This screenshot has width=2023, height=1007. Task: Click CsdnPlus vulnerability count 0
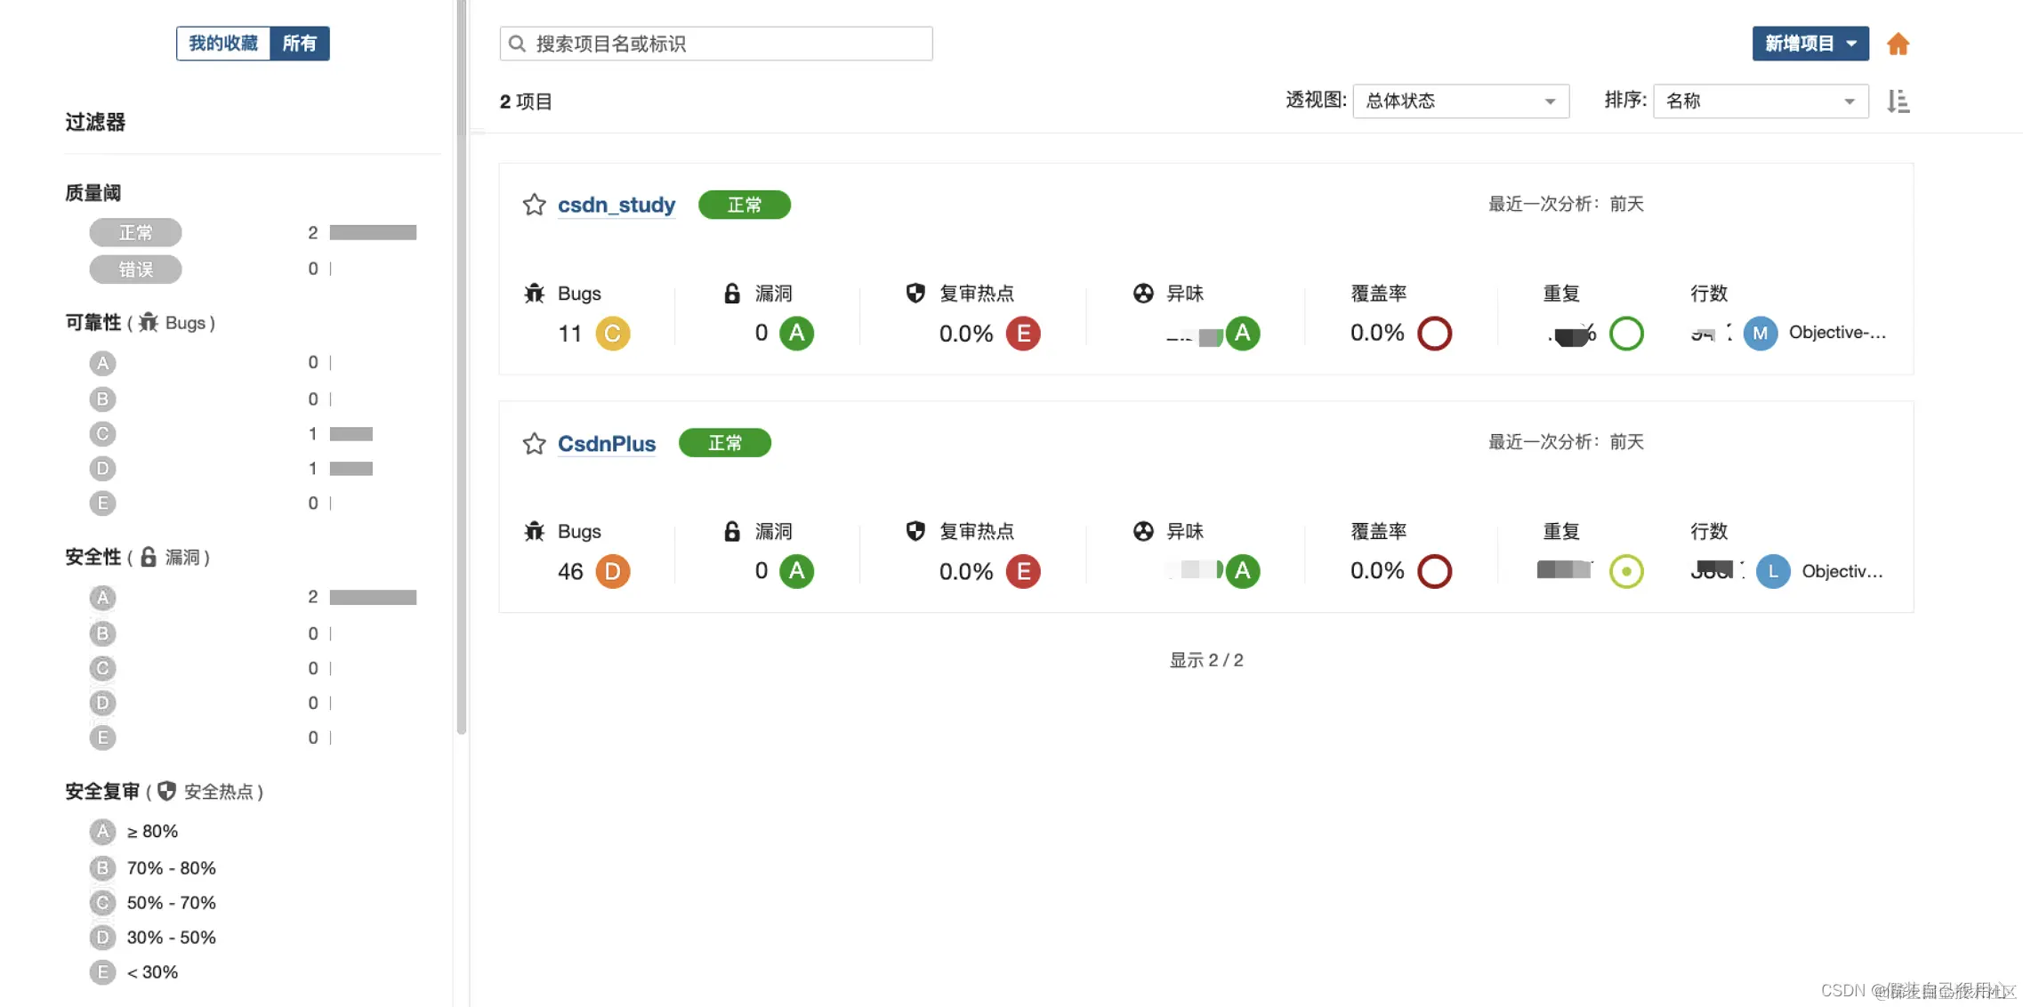762,571
